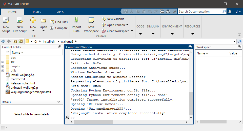Screen dimensions: 243x131
Task: Click the Cut icon in quick access toolbar
Action: click(x=132, y=11)
